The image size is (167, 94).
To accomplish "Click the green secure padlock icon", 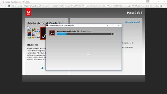I will (x=13, y=6).
